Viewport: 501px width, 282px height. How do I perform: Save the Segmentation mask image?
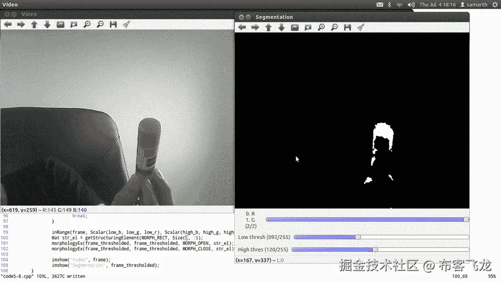(x=348, y=27)
